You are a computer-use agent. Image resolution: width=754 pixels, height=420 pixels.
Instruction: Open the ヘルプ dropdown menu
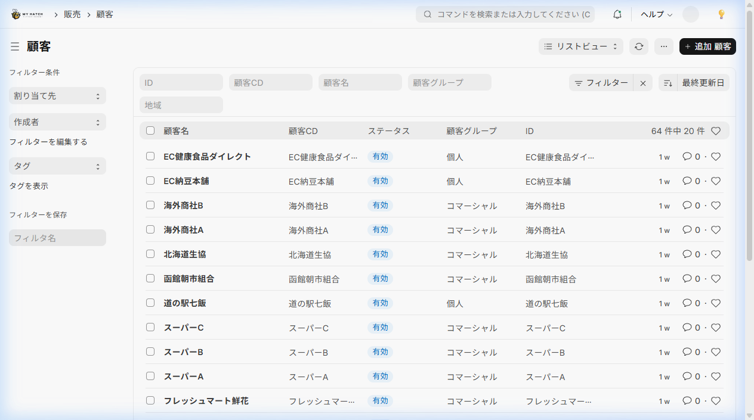pyautogui.click(x=656, y=14)
